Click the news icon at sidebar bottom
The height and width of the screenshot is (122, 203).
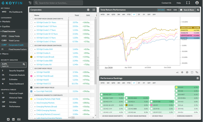(x=19, y=119)
